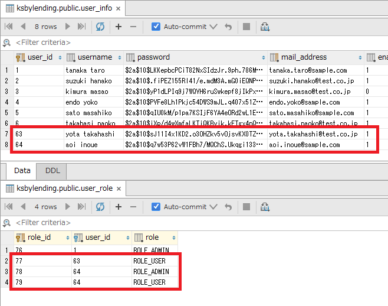
Task: Select row number 3 header in user_info table
Action: pyautogui.click(x=6, y=92)
